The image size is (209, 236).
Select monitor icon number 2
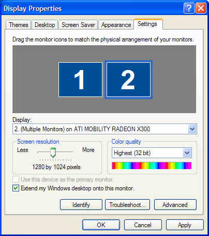point(128,80)
